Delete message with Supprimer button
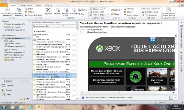The width and height of the screenshot is (184, 110). 48,11
